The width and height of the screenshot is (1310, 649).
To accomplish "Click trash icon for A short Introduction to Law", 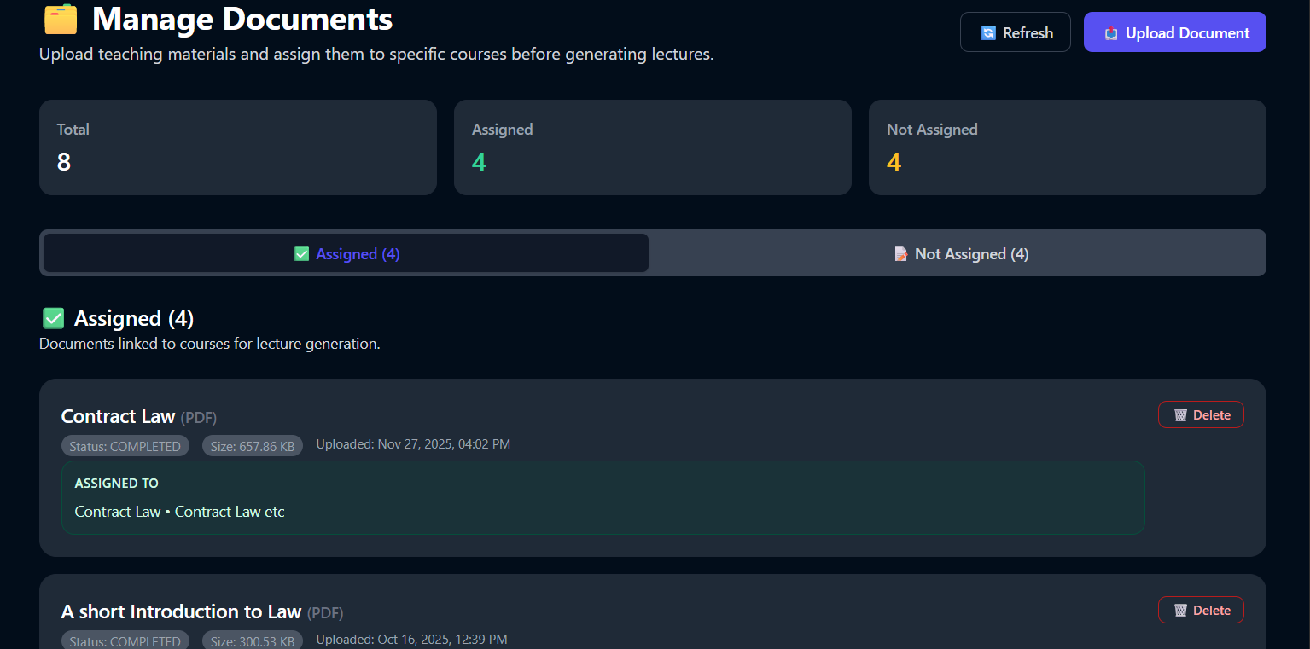I will [1180, 611].
